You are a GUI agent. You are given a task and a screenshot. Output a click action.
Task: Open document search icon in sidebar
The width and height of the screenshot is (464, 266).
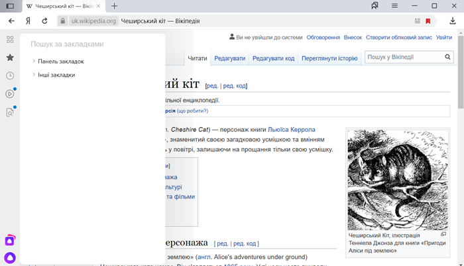pyautogui.click(x=10, y=112)
